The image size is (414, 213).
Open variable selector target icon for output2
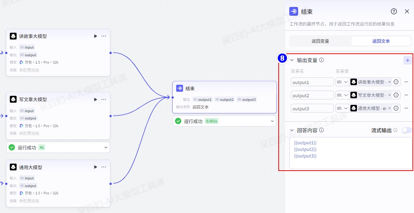tap(396, 95)
